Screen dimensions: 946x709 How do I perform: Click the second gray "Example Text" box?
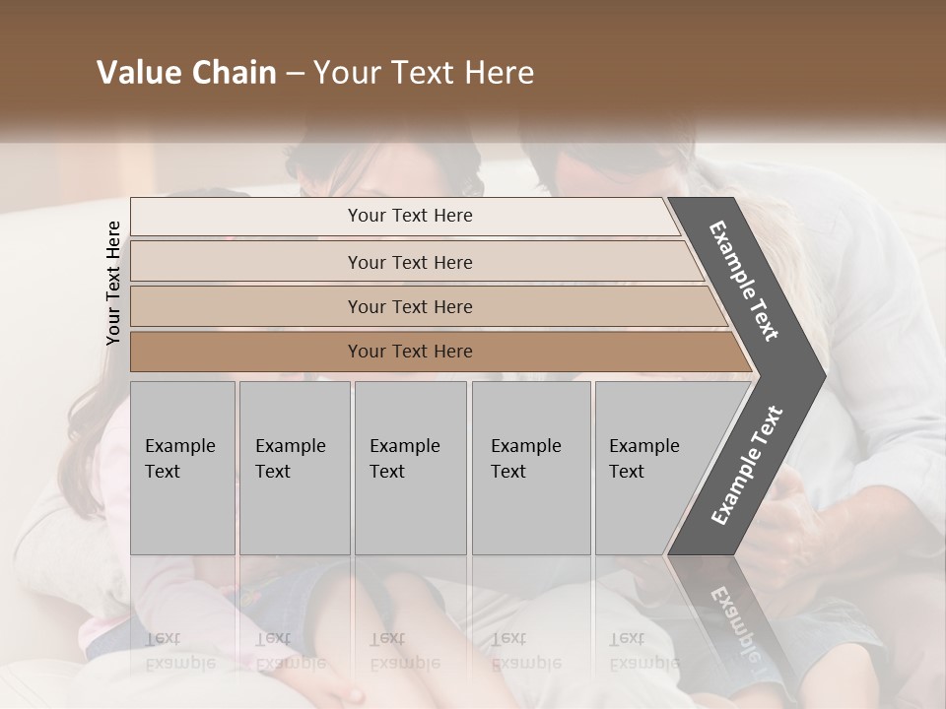(294, 468)
